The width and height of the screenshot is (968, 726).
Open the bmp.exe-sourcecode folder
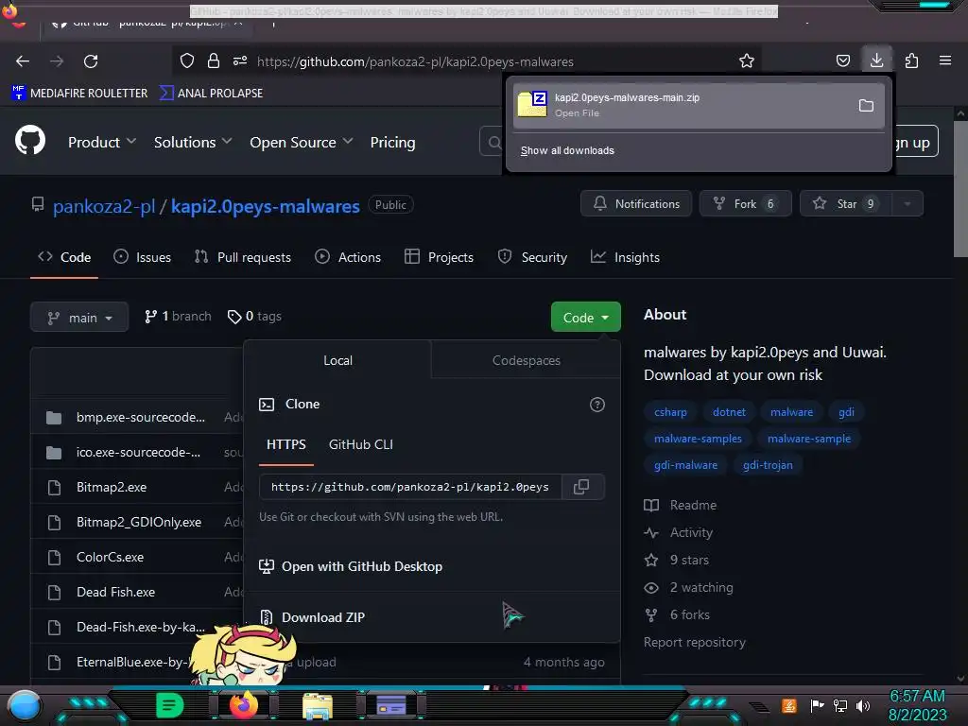pos(141,417)
